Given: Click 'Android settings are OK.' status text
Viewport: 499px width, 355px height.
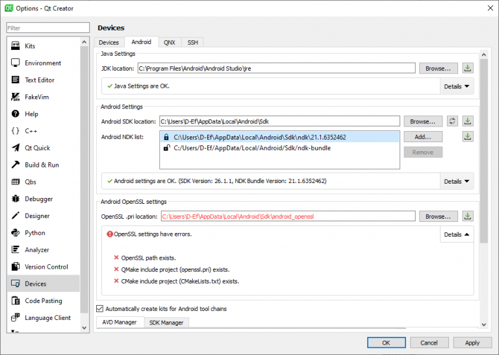Looking at the screenshot, I should click(x=220, y=181).
